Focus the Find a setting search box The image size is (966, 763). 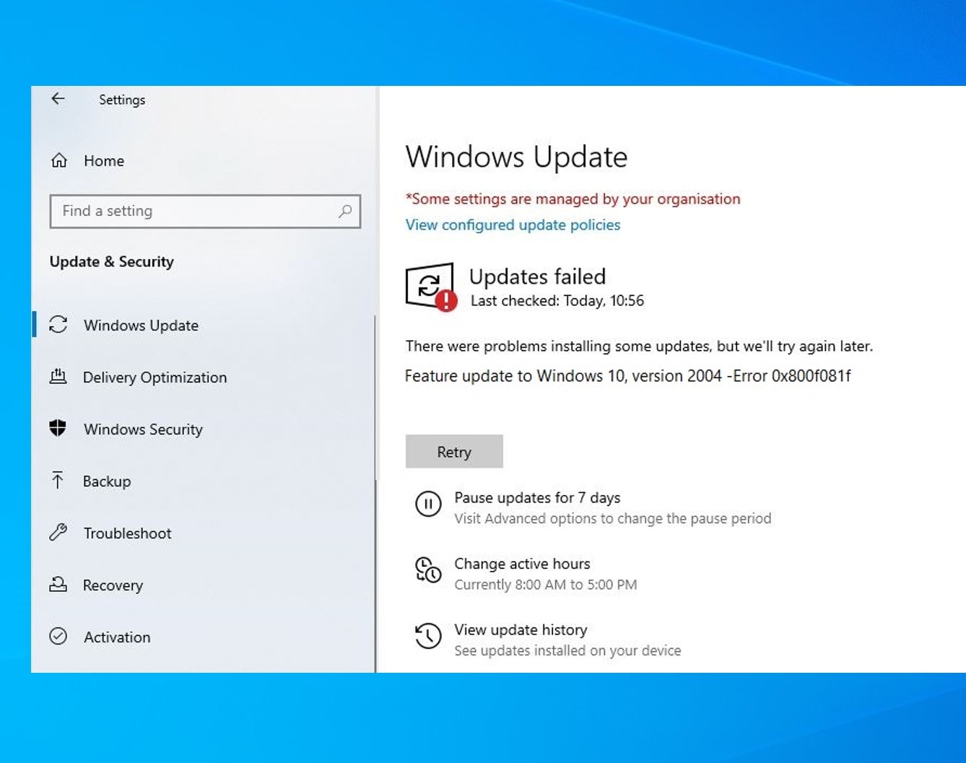(205, 212)
